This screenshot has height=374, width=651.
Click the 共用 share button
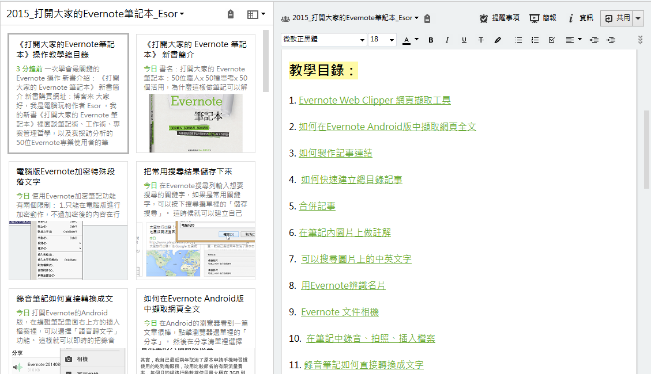pyautogui.click(x=617, y=18)
